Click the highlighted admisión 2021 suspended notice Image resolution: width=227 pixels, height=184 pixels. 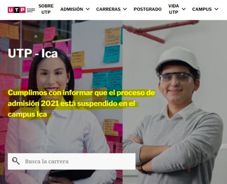[81, 104]
